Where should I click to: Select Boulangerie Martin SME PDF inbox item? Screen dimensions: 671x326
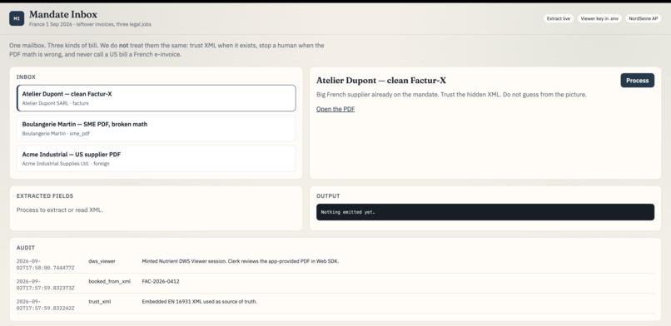[x=157, y=128]
